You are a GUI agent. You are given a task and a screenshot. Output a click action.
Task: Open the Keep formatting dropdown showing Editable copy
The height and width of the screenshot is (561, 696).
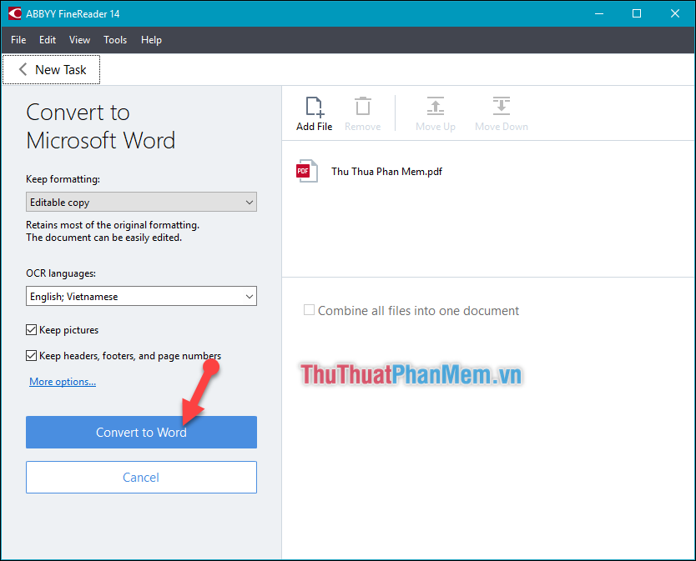[140, 202]
